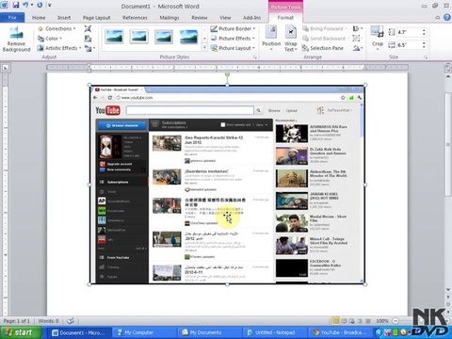Open the Corrections menu

click(x=56, y=28)
